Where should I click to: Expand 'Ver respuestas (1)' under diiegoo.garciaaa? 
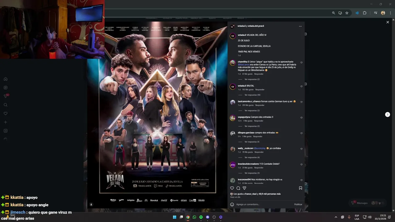click(252, 142)
